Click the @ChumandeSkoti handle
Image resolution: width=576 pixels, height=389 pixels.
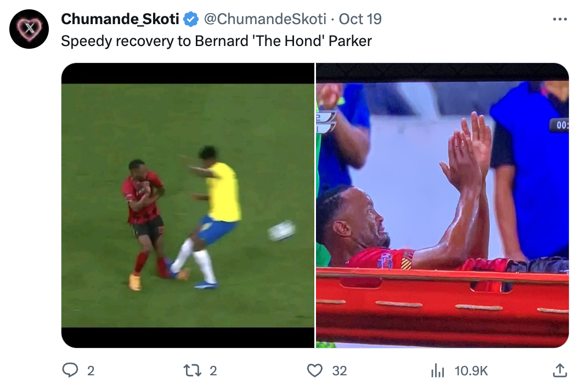click(265, 19)
